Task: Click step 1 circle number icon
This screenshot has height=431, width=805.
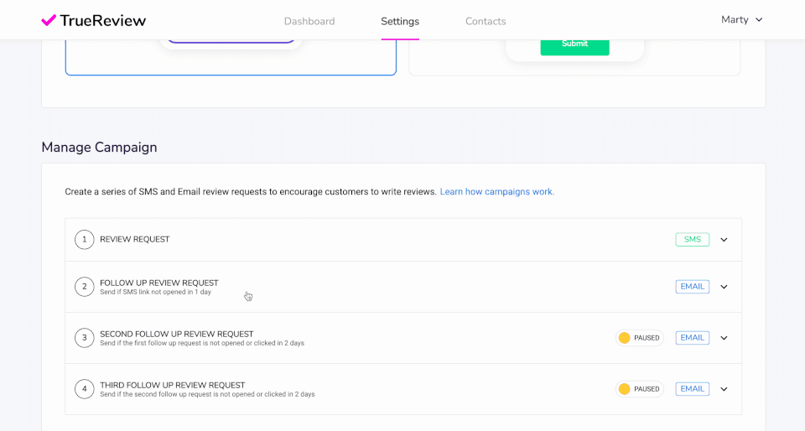Action: [x=84, y=240]
